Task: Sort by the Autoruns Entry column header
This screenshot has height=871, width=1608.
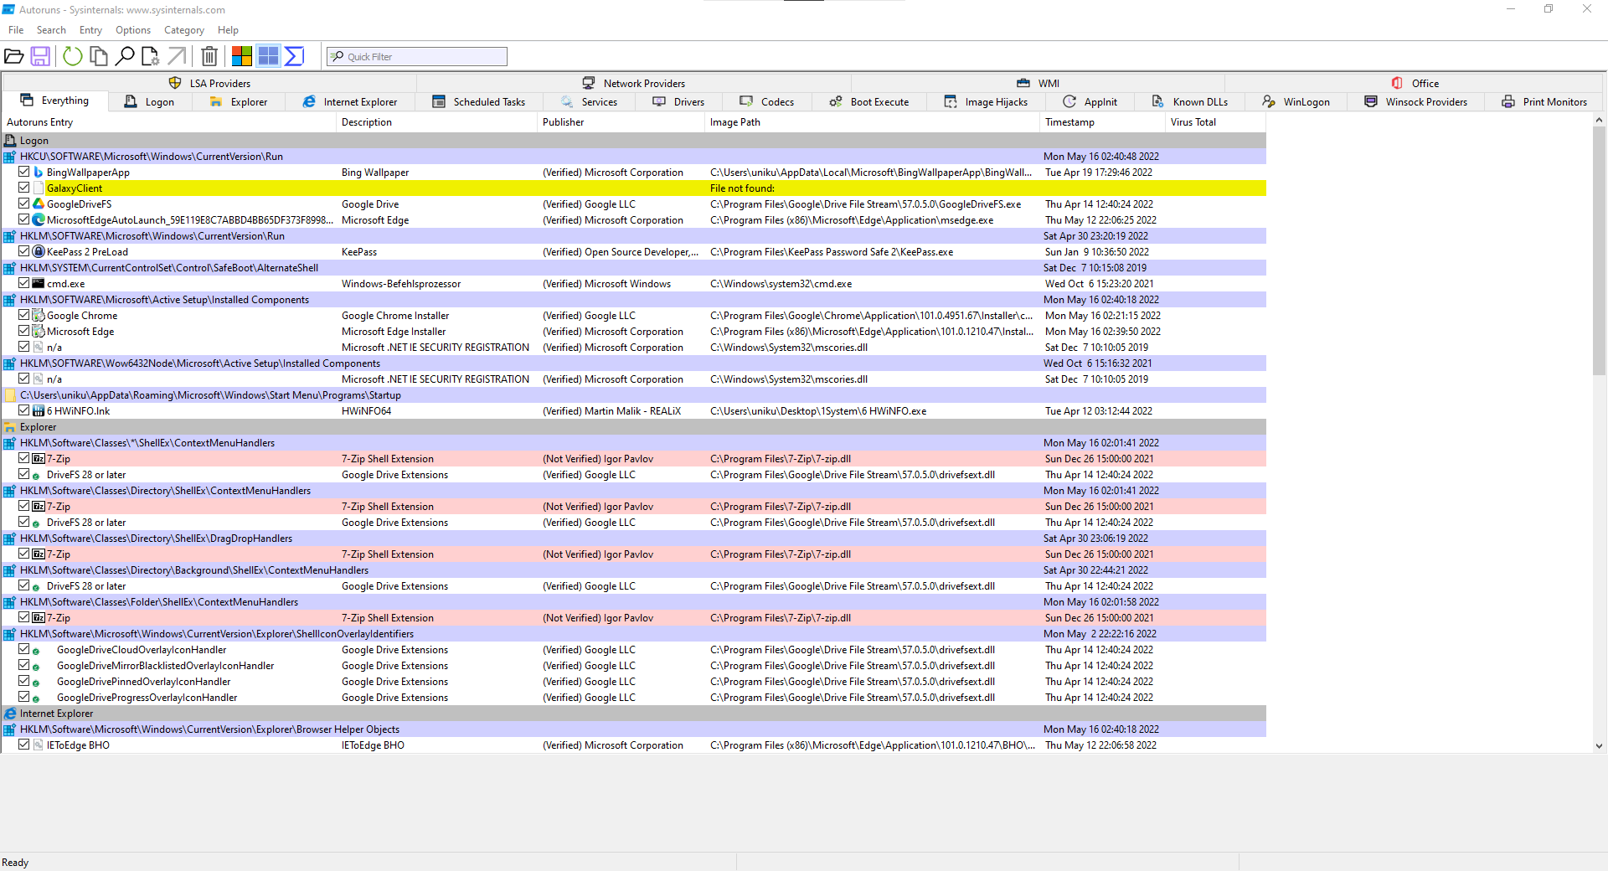Action: 168,122
